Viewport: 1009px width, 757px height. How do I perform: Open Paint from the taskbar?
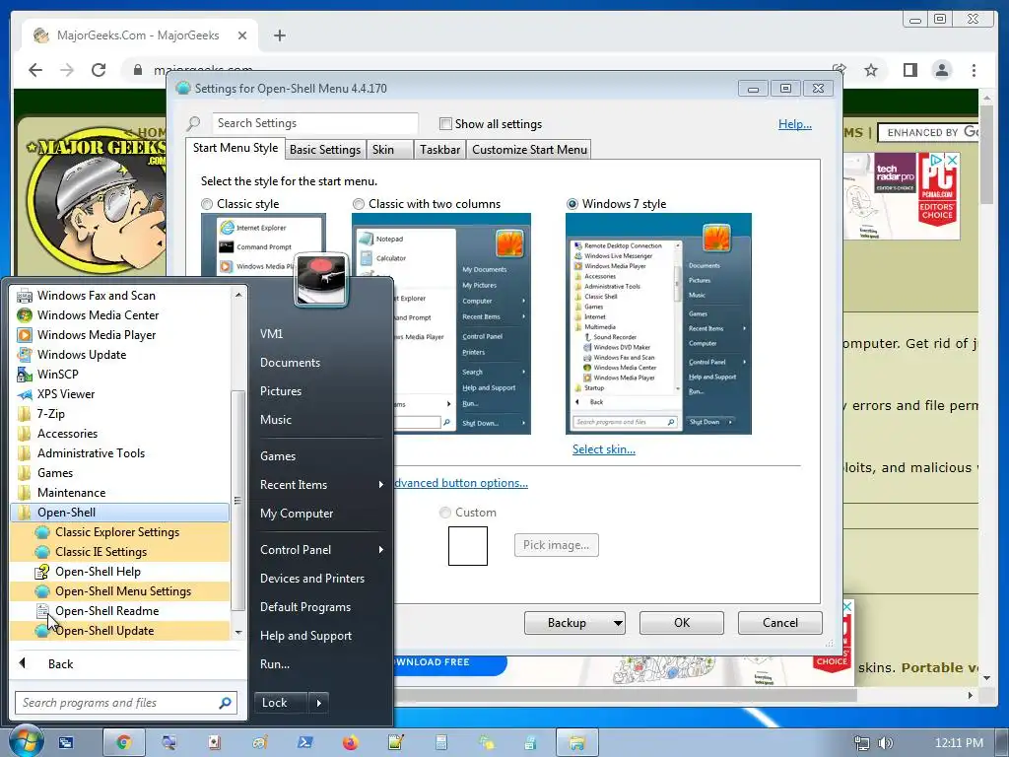pyautogui.click(x=259, y=743)
